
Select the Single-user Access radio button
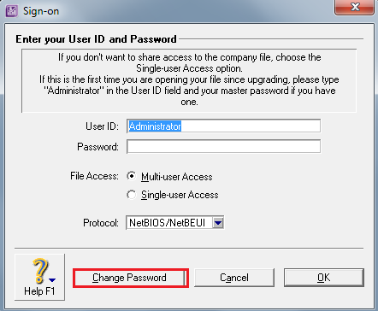click(132, 195)
